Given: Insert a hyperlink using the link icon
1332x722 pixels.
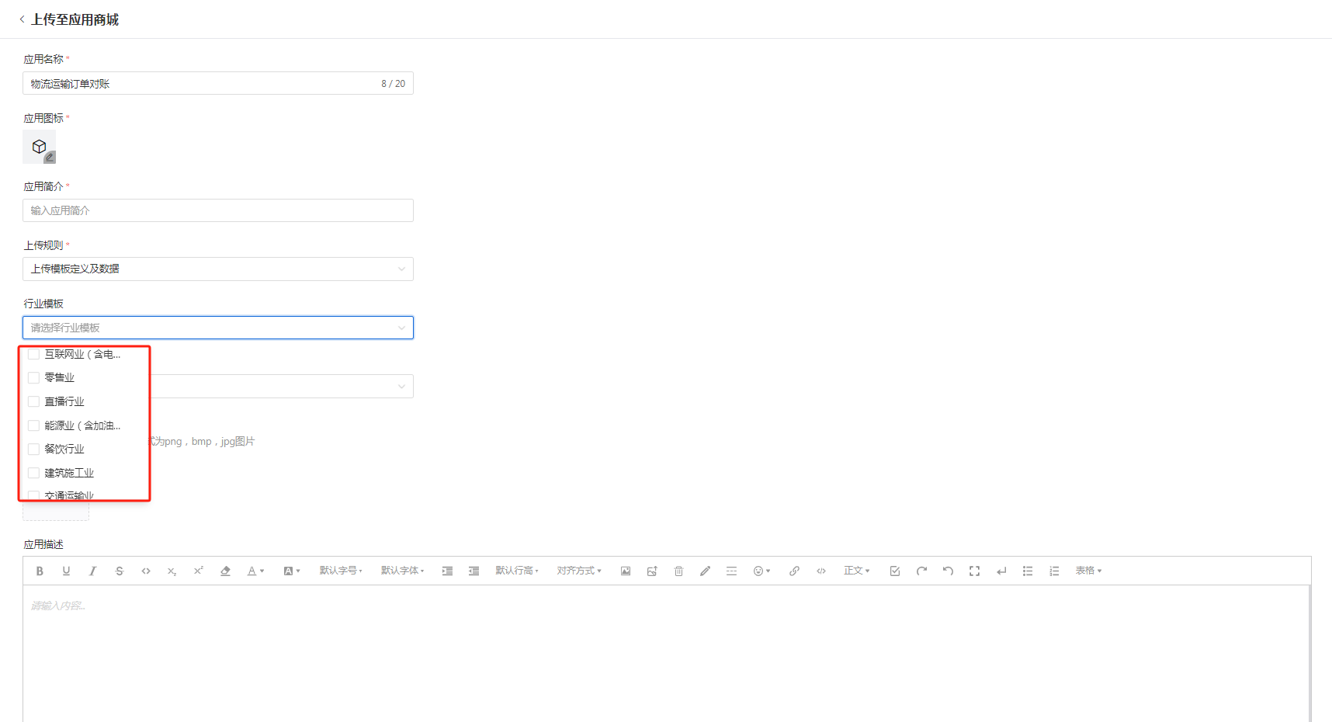Looking at the screenshot, I should (794, 571).
